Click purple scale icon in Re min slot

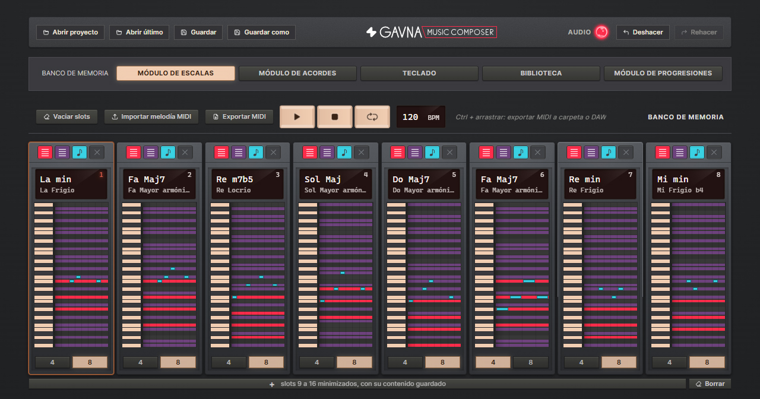click(x=591, y=153)
